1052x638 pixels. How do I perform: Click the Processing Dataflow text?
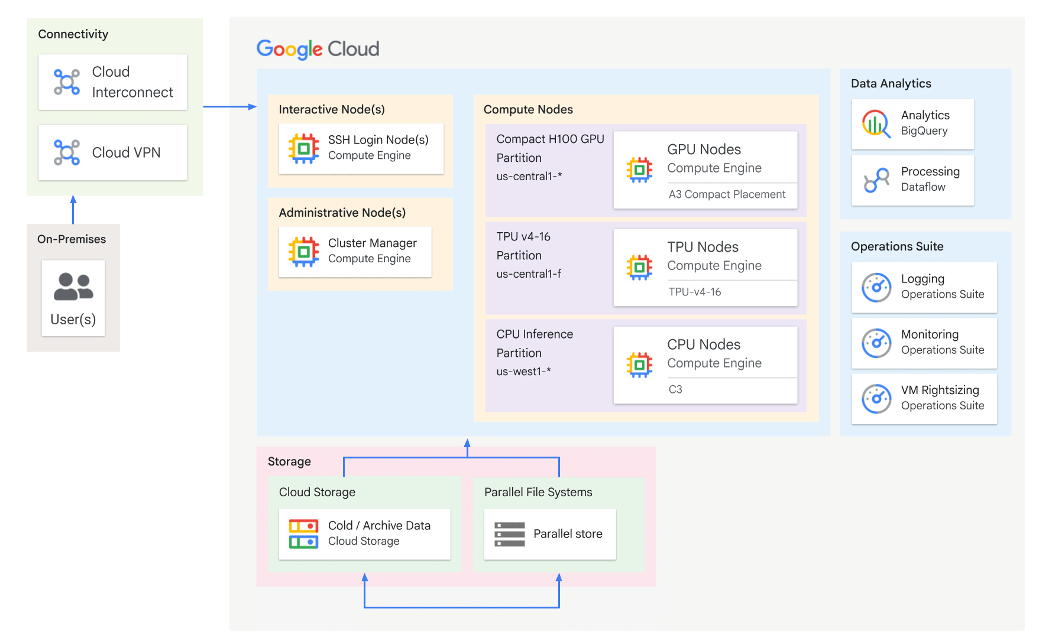pos(930,179)
